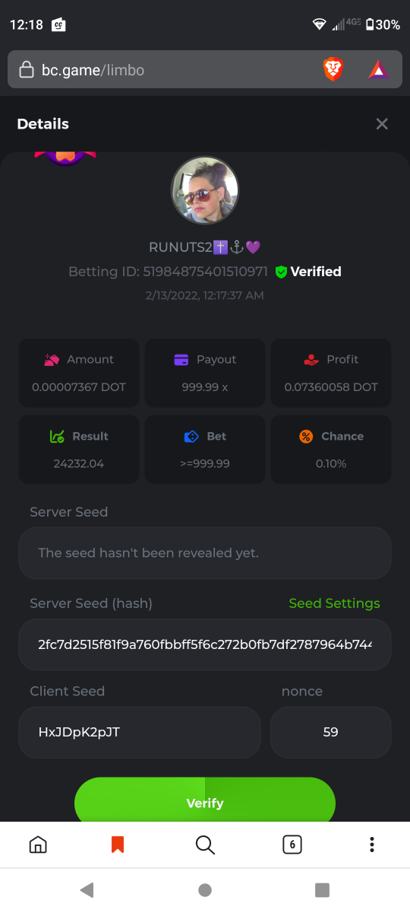Tap the green Verified shield icon
410x913 pixels.
(x=281, y=272)
